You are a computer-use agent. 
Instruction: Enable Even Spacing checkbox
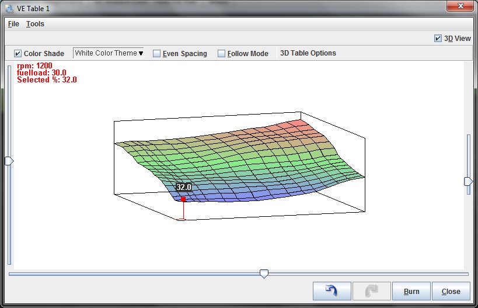(156, 53)
